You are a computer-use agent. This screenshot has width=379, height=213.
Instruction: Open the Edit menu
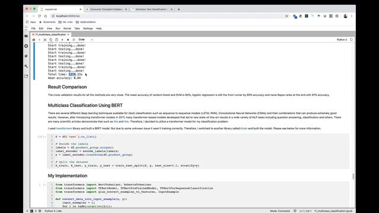(41, 28)
